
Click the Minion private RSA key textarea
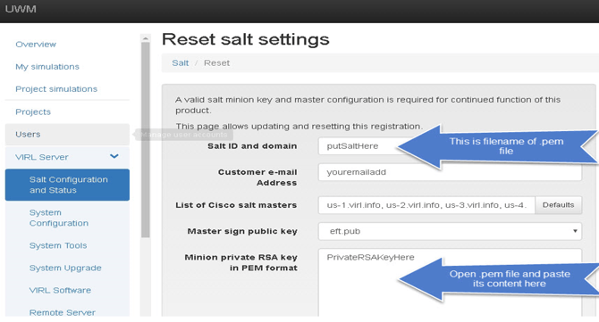(x=450, y=283)
